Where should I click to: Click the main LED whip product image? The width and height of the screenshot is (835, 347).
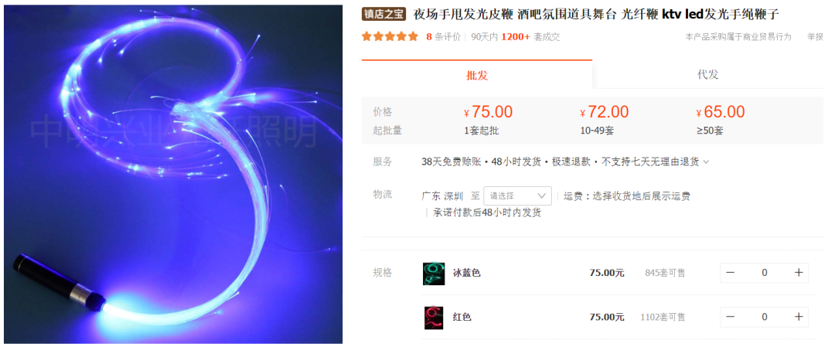click(173, 175)
